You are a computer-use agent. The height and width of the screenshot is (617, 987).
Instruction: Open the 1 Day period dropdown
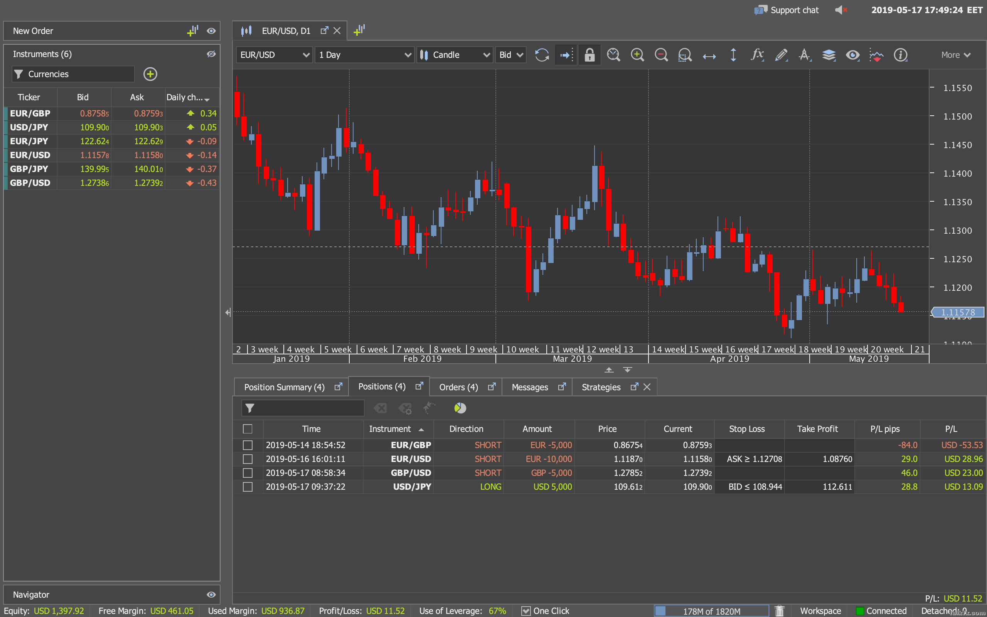tap(365, 55)
